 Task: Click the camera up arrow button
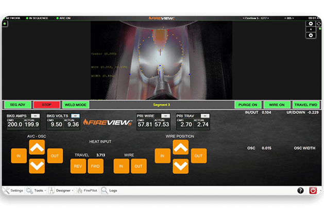point(311,24)
